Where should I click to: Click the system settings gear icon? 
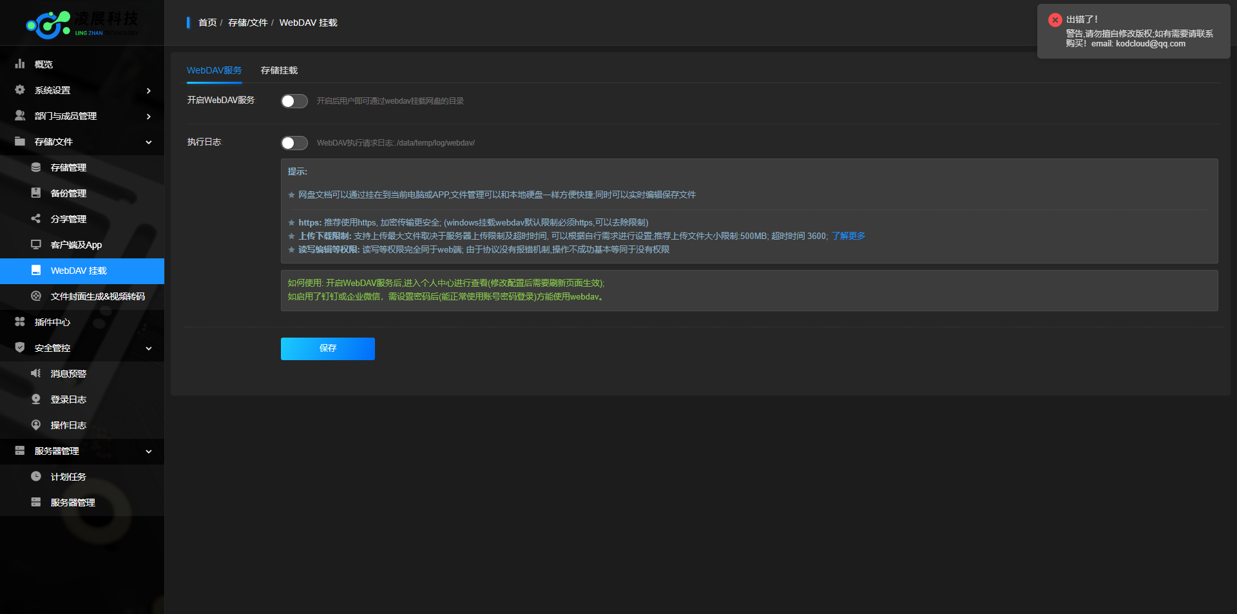[x=20, y=90]
